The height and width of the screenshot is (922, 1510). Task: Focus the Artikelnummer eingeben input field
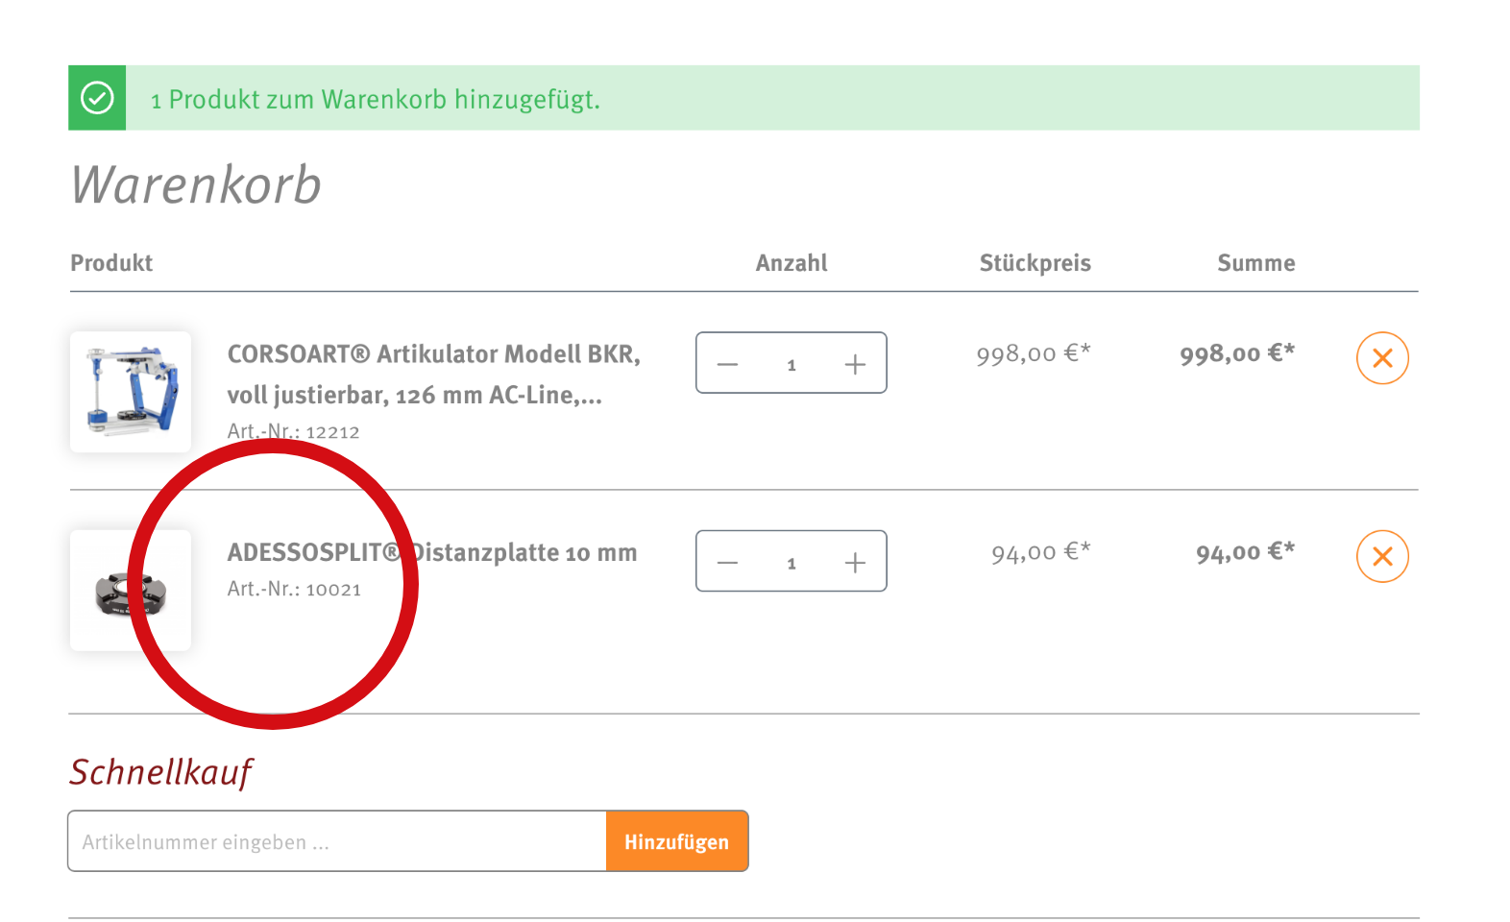[x=337, y=841]
